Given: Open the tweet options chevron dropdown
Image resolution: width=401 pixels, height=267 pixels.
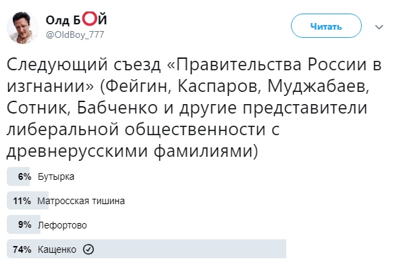Looking at the screenshot, I should [x=379, y=27].
